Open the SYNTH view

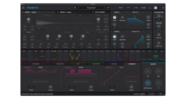(128, 8)
